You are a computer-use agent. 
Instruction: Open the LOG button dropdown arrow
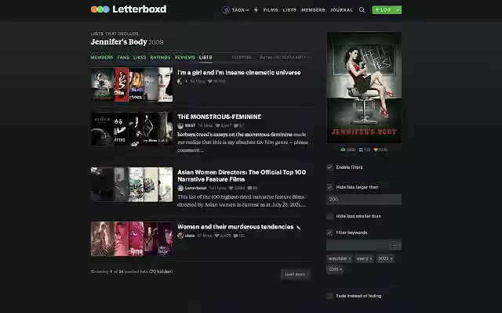point(398,10)
